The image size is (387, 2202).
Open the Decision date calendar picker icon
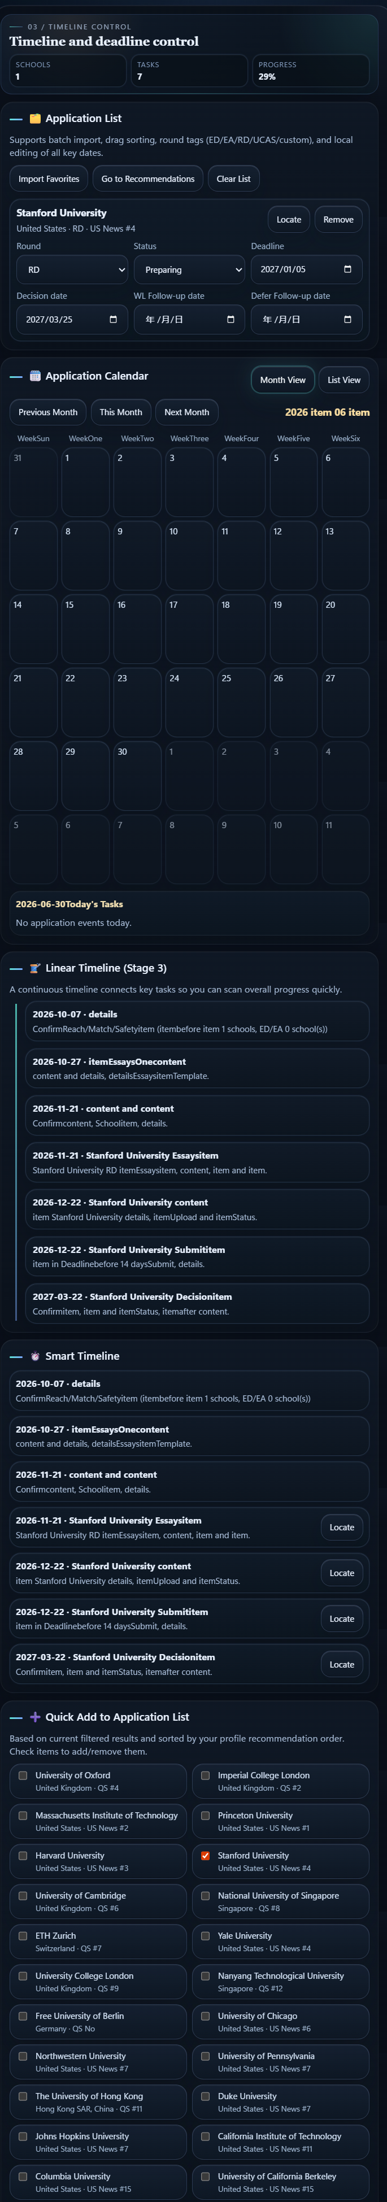click(x=113, y=319)
